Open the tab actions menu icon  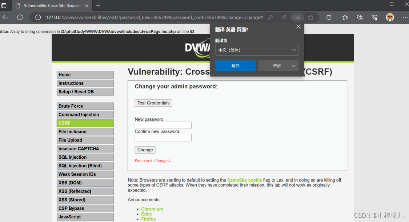pyautogui.click(x=4, y=5)
